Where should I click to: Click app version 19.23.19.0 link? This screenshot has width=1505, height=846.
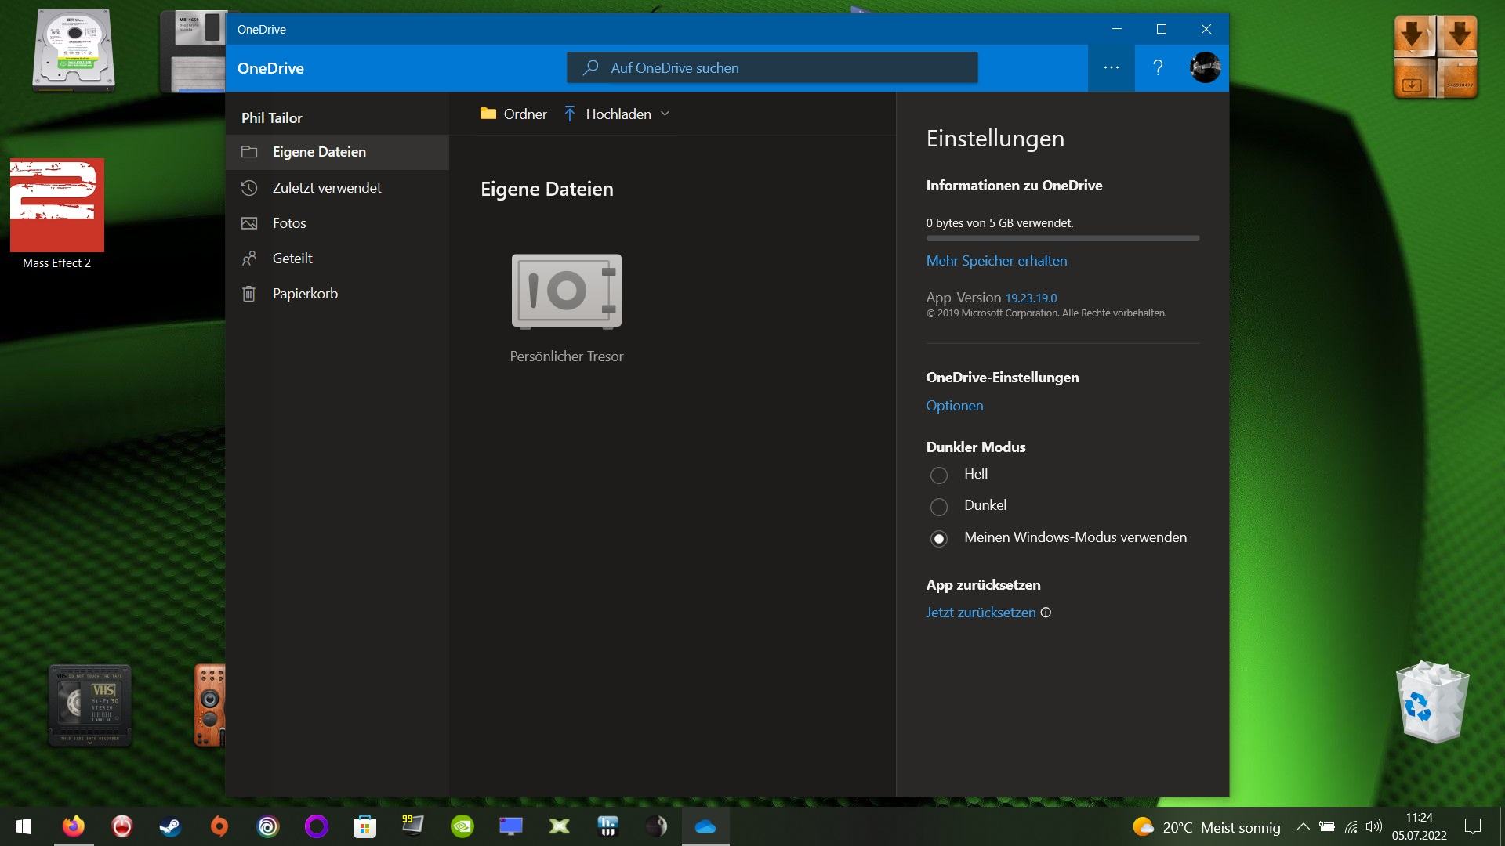[1031, 298]
